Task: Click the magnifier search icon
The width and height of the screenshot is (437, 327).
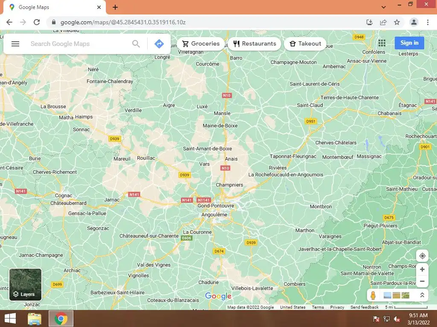Action: (x=136, y=44)
